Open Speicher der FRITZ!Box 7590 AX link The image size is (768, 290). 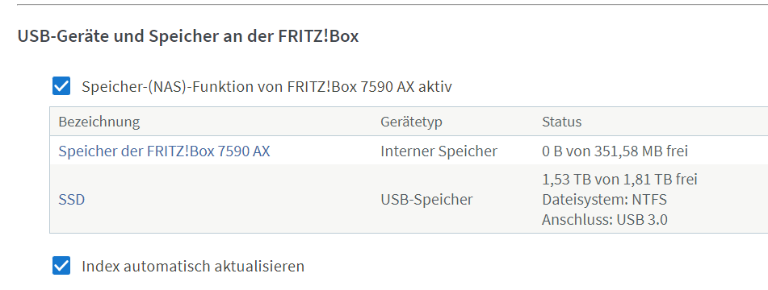[164, 151]
